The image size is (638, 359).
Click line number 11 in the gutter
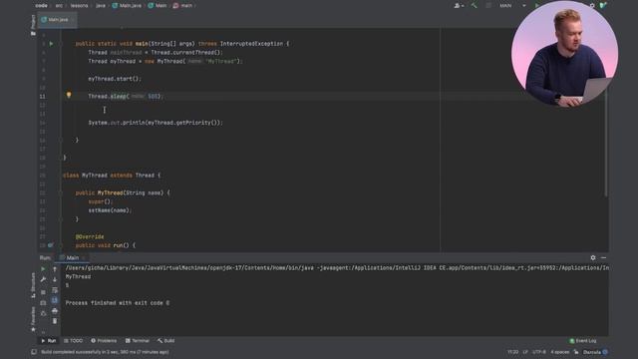pos(43,97)
